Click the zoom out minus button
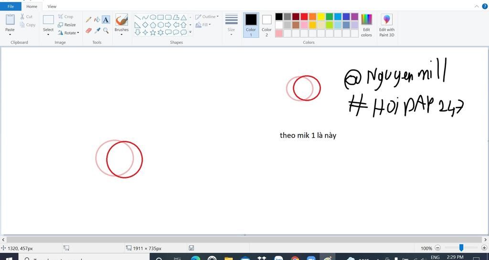This screenshot has width=489, height=260. tap(437, 248)
